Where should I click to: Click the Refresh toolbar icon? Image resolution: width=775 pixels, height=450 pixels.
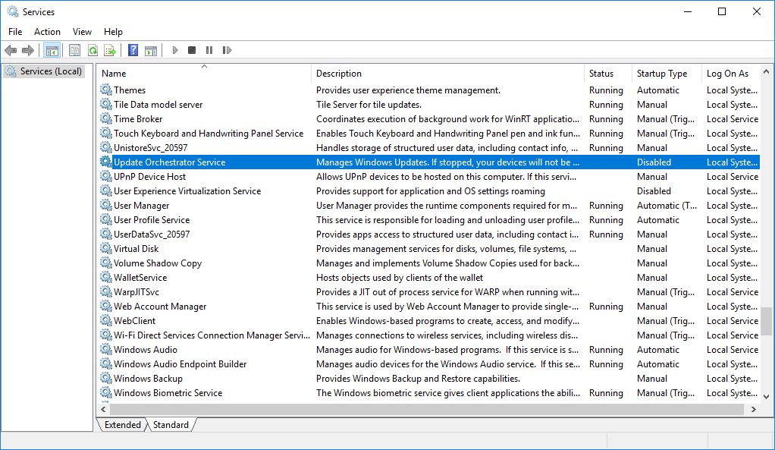tap(93, 50)
